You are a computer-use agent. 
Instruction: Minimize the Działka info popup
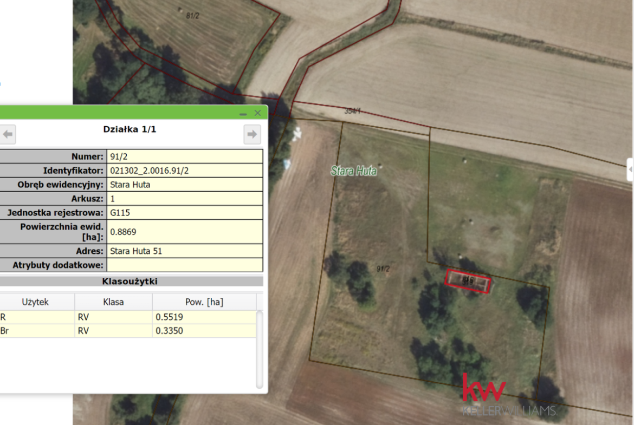[x=243, y=113]
